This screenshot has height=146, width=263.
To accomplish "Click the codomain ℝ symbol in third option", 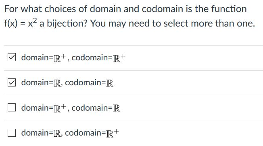I will click(117, 108).
